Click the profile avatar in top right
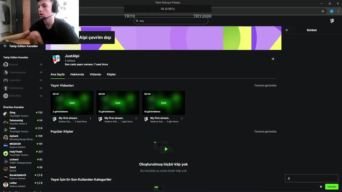342x192 pixels. point(332,21)
